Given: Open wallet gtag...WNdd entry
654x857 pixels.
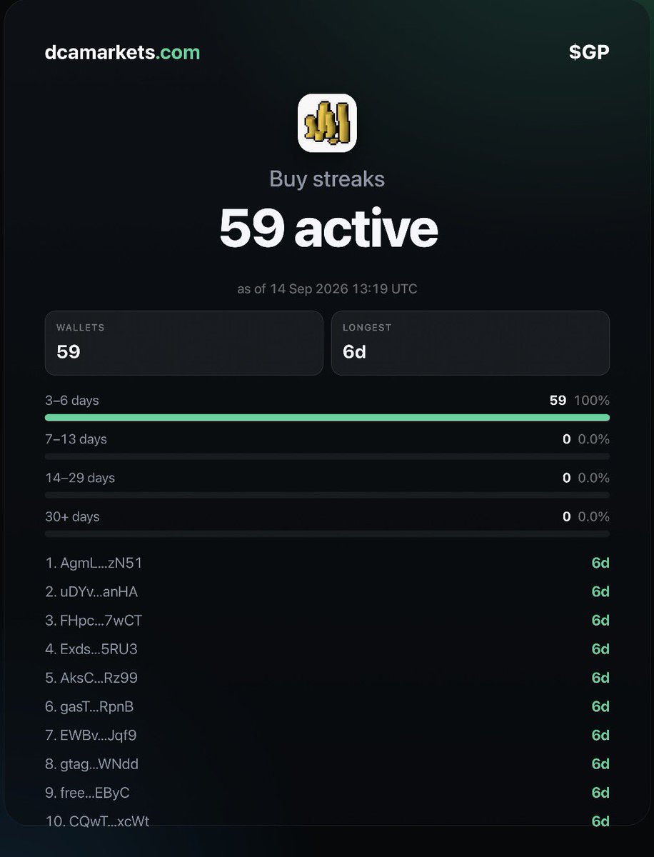Looking at the screenshot, I should [x=327, y=764].
